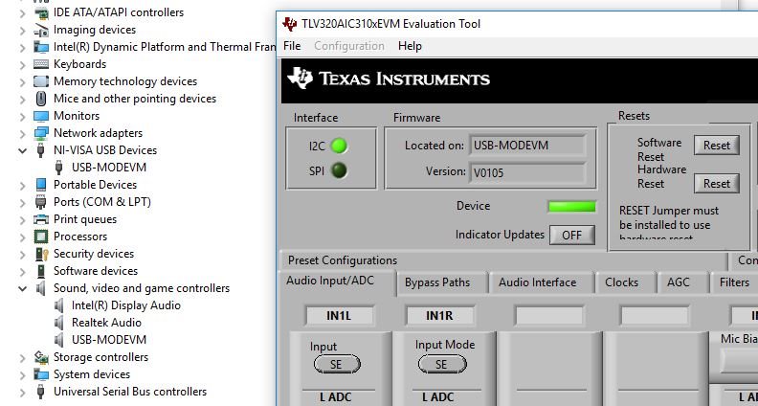Click the IN1L label box
The width and height of the screenshot is (758, 406).
(340, 316)
